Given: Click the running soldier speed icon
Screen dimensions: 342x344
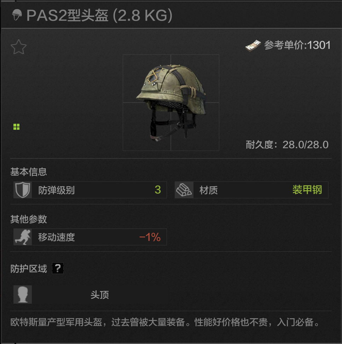Looking at the screenshot, I should tap(23, 237).
